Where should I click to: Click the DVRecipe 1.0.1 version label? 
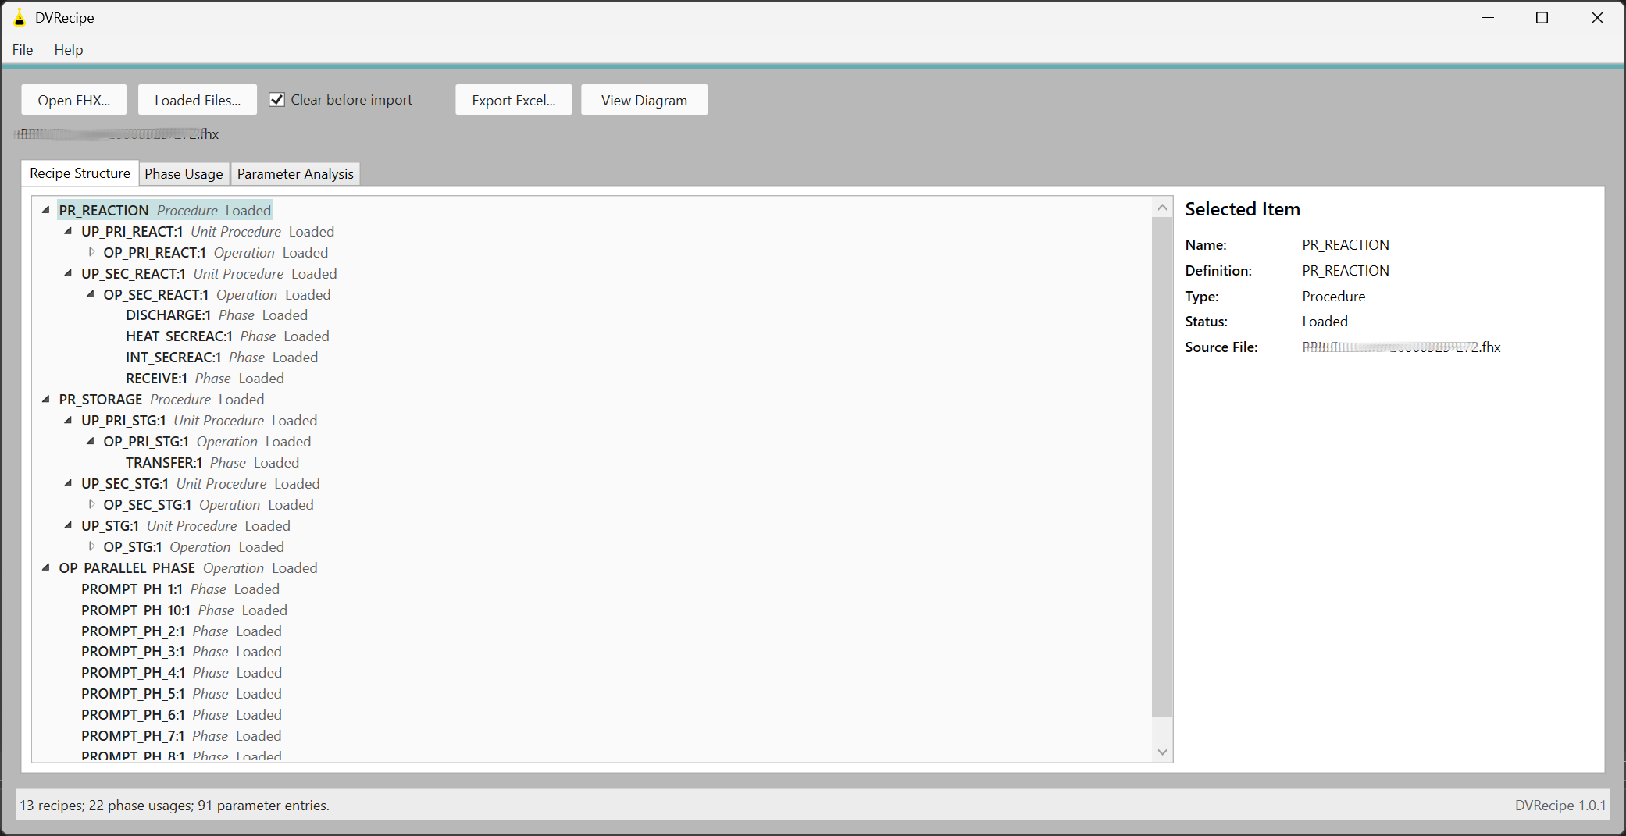point(1560,806)
